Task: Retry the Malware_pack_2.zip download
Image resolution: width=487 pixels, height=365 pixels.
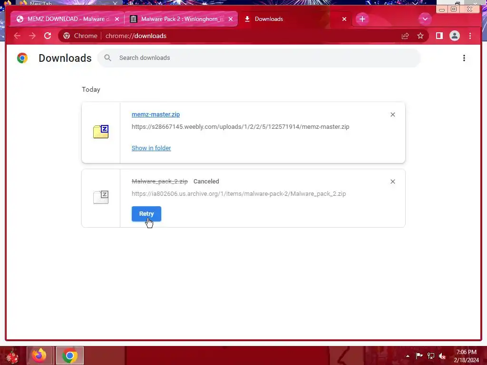Action: (x=146, y=214)
